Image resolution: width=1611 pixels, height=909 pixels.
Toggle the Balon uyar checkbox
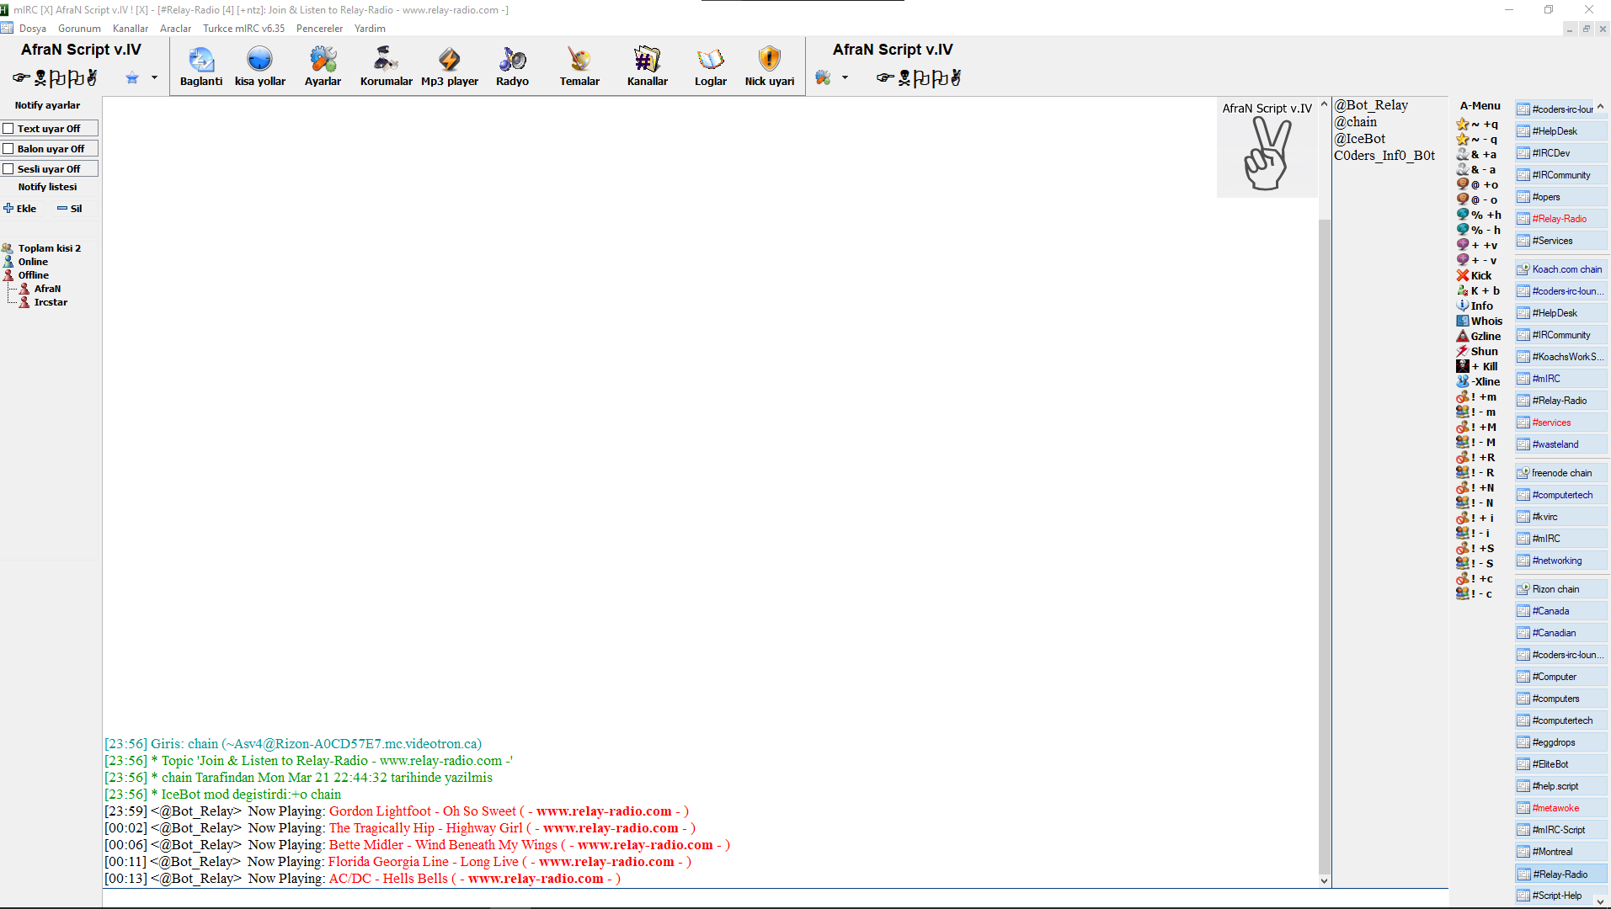8,149
